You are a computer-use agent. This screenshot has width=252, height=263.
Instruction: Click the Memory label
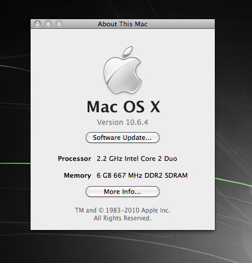[77, 175]
